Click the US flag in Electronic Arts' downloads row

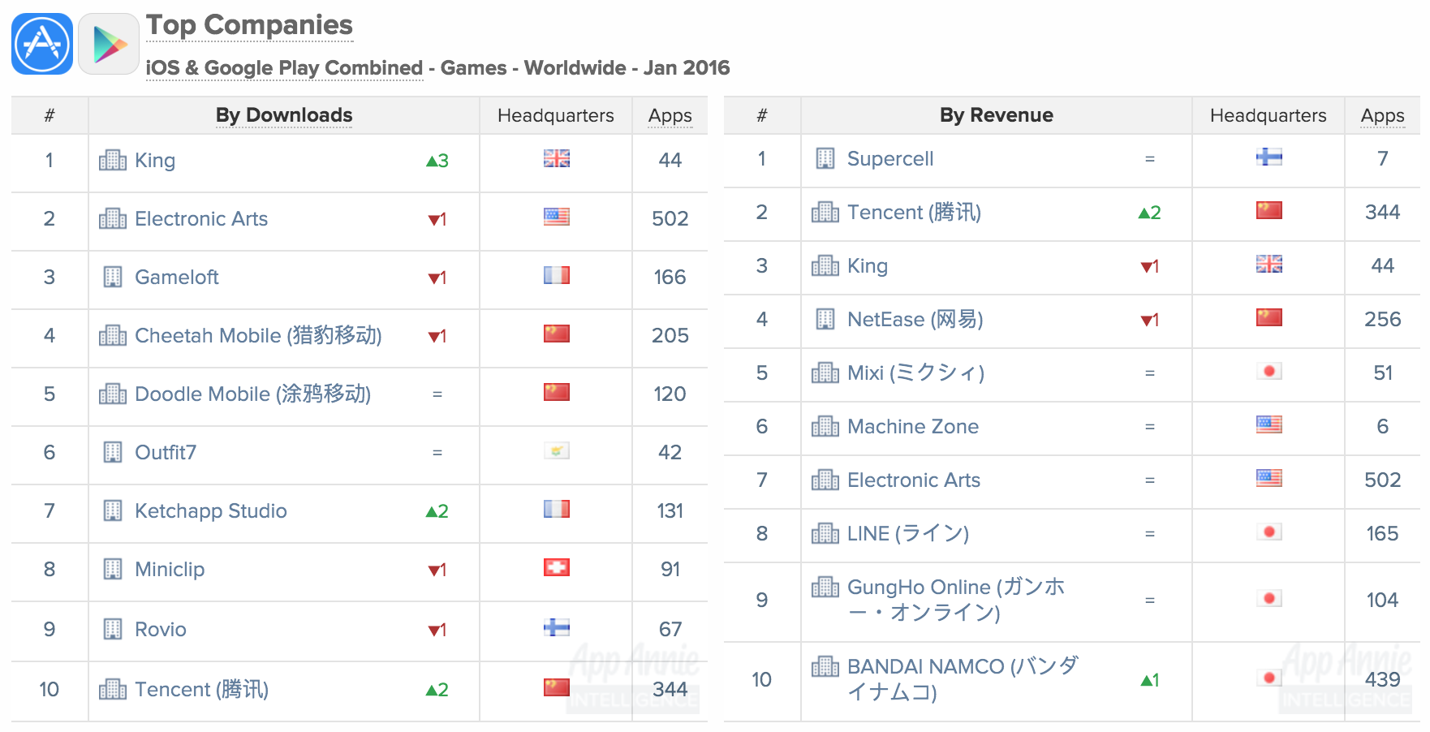pyautogui.click(x=557, y=217)
